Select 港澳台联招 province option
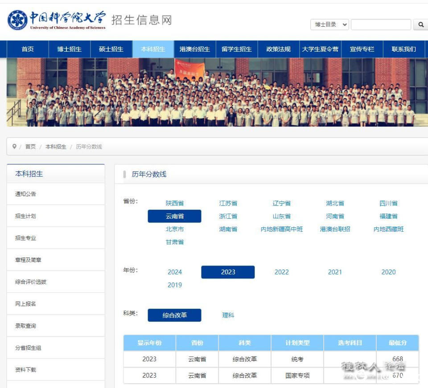428x388 pixels. (x=335, y=229)
